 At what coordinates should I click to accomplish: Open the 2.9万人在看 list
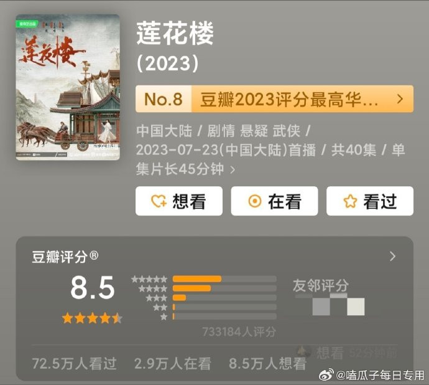coord(173,364)
